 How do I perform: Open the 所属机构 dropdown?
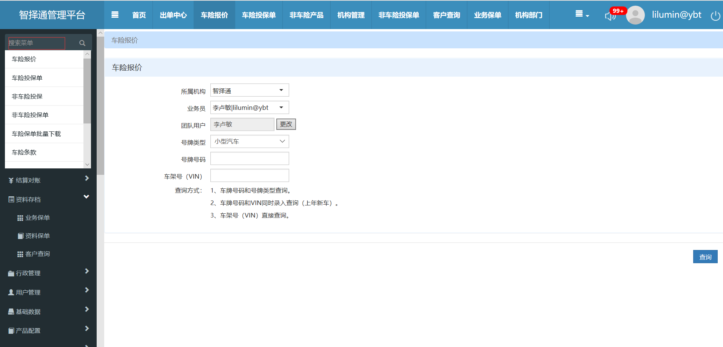click(x=250, y=90)
